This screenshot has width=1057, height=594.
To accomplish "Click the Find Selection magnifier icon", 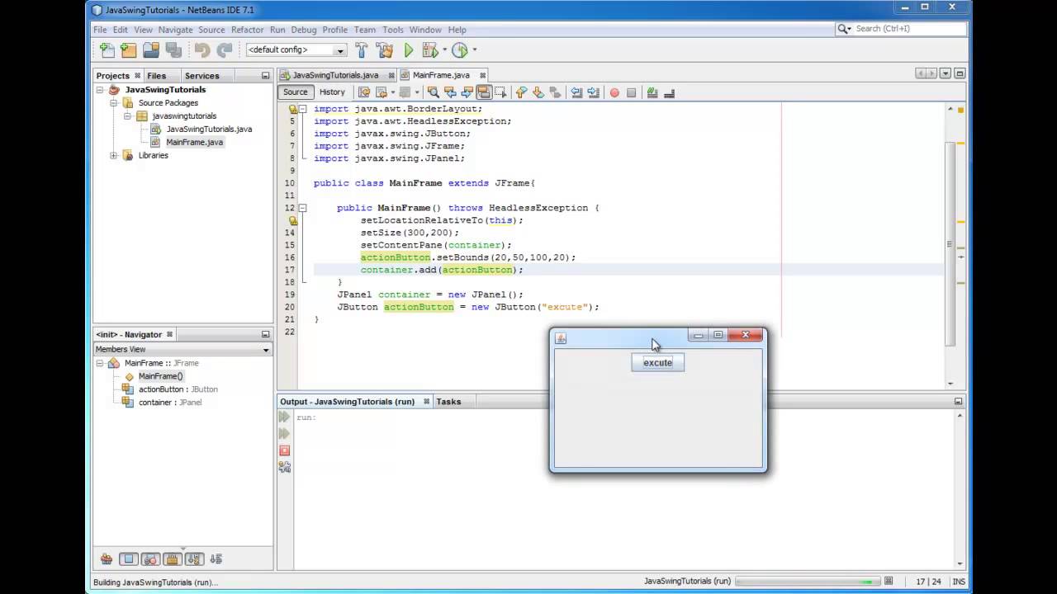I will (433, 92).
